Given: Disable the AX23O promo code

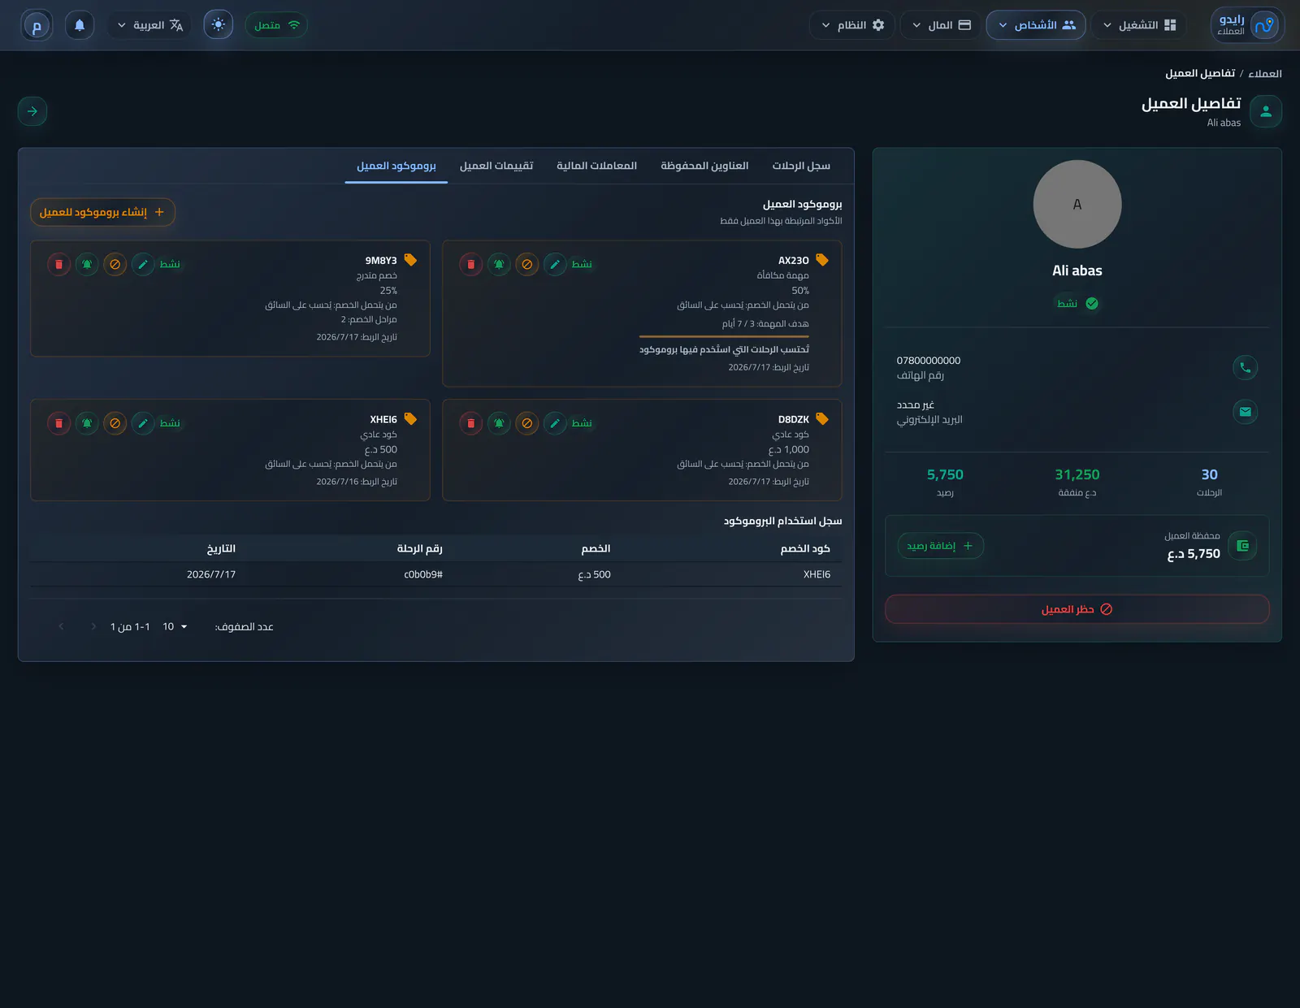Looking at the screenshot, I should [527, 264].
